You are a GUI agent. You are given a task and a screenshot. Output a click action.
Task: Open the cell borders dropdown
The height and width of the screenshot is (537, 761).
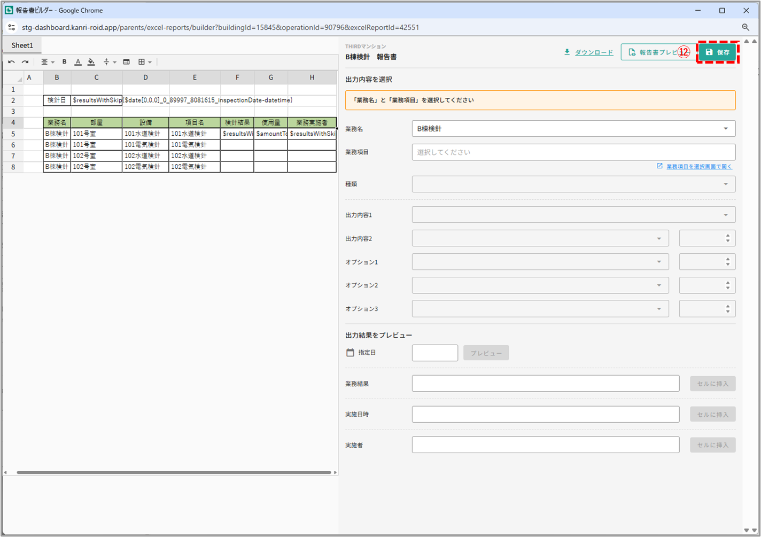click(x=145, y=62)
